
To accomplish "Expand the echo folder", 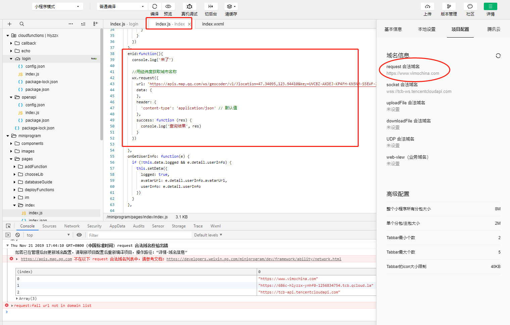I will [x=11, y=51].
